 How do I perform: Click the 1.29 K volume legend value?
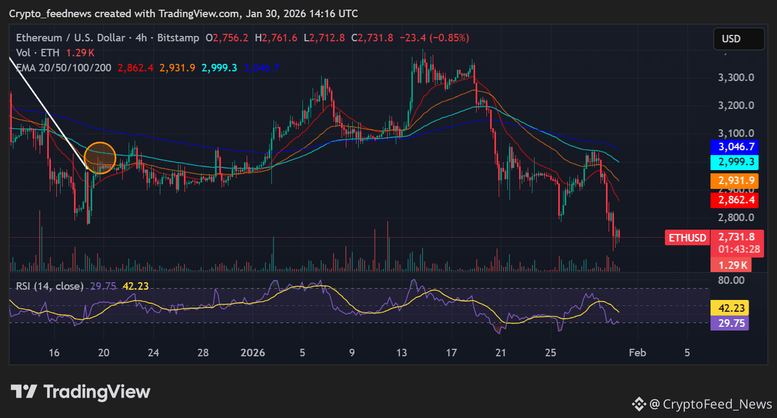[80, 53]
